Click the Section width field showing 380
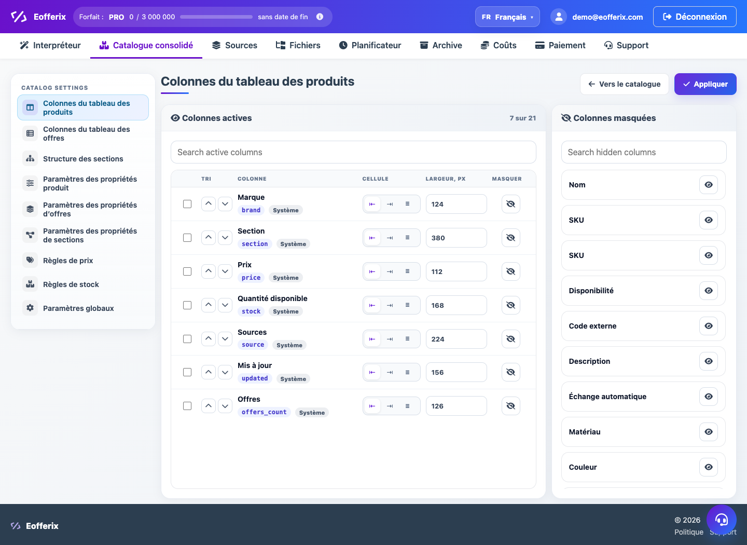Screen dimensions: 747x545 pos(457,238)
